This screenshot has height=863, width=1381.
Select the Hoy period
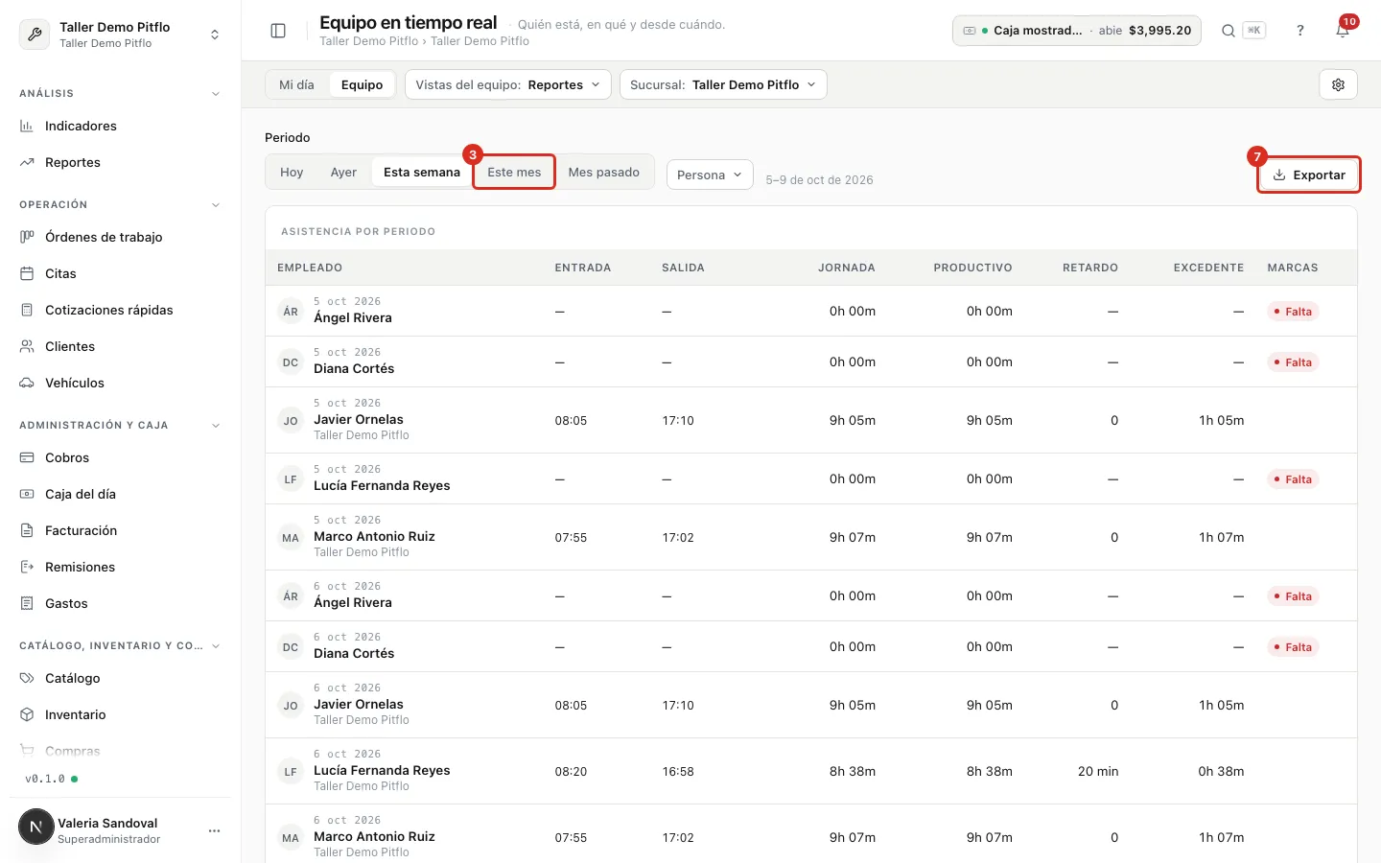click(292, 172)
